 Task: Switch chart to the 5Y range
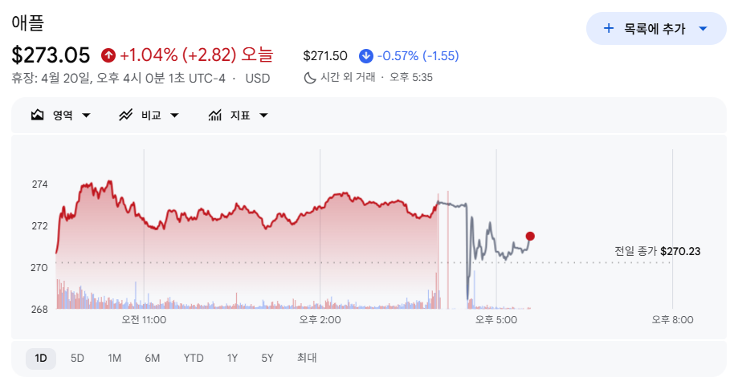(x=267, y=359)
